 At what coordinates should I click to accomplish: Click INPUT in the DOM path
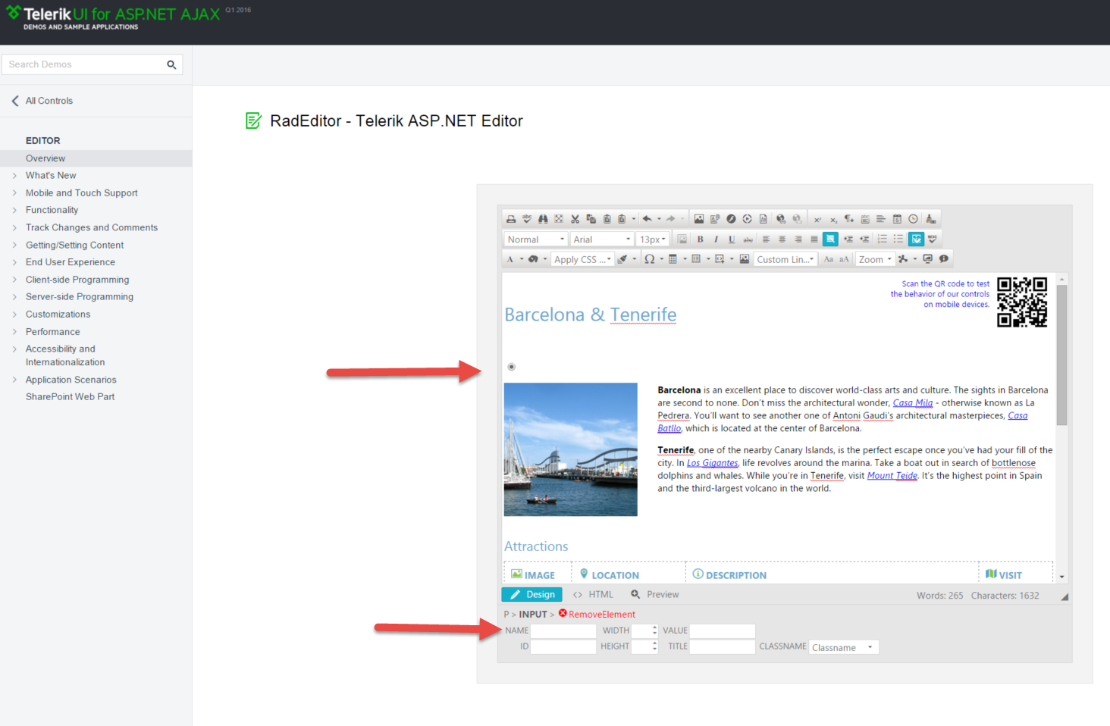tap(533, 615)
